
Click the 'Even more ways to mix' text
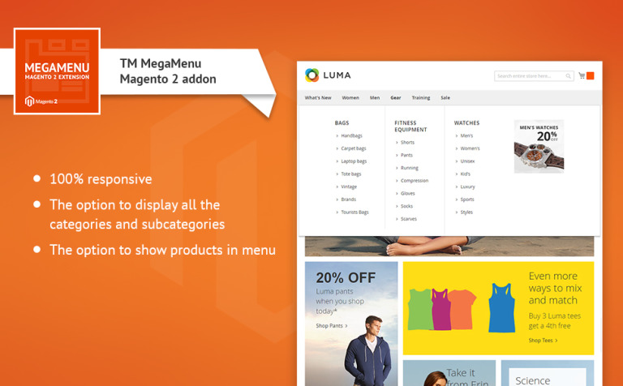click(555, 288)
